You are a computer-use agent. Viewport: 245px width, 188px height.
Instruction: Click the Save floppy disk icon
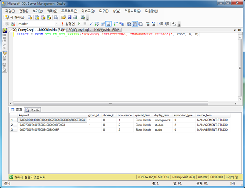[69, 17]
